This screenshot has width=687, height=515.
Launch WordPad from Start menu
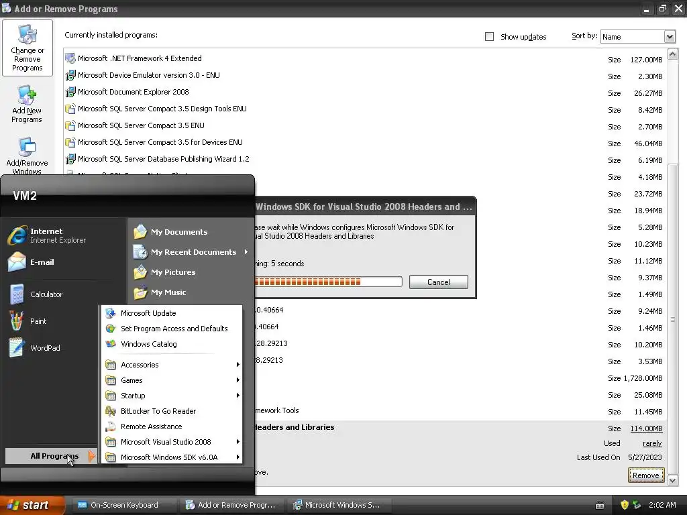click(x=17, y=348)
